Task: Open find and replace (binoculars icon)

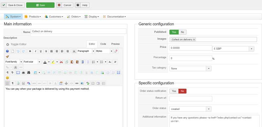Action: click(28, 73)
